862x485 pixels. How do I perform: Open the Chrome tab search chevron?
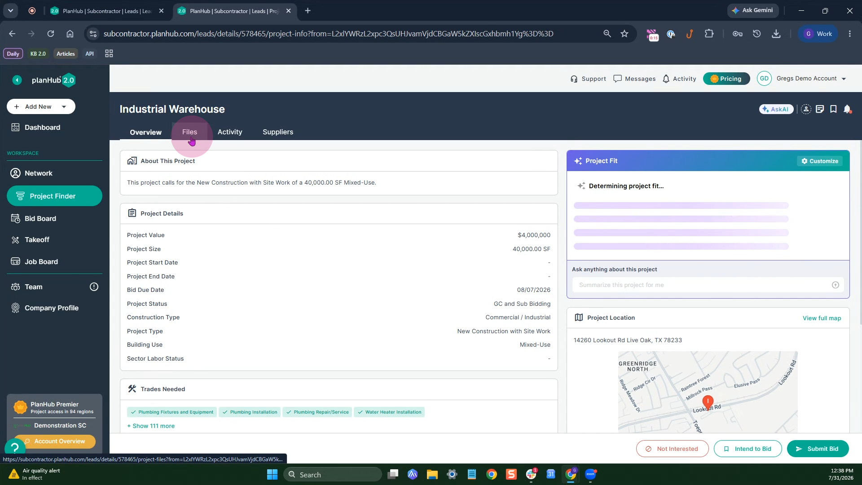10,11
